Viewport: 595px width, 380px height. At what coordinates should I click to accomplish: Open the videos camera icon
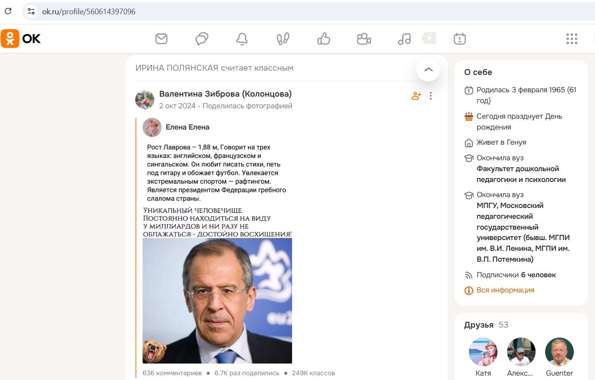[x=364, y=39]
